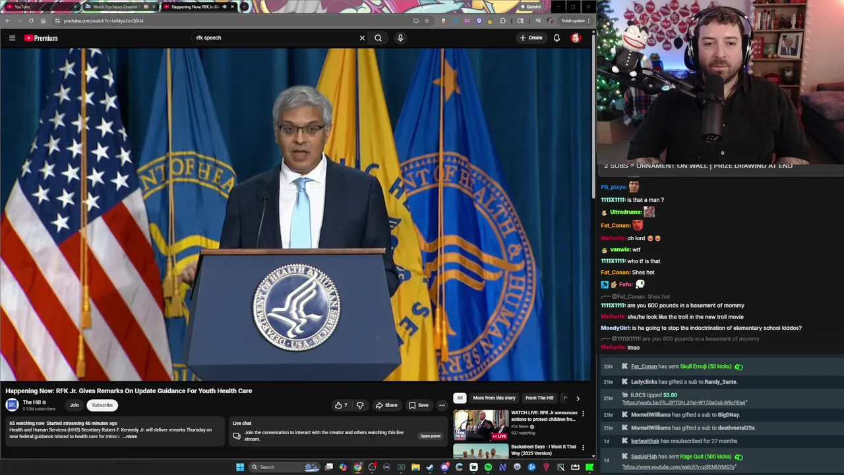This screenshot has height=475, width=844.
Task: Open options for Backstreet Boys video
Action: pyautogui.click(x=583, y=447)
